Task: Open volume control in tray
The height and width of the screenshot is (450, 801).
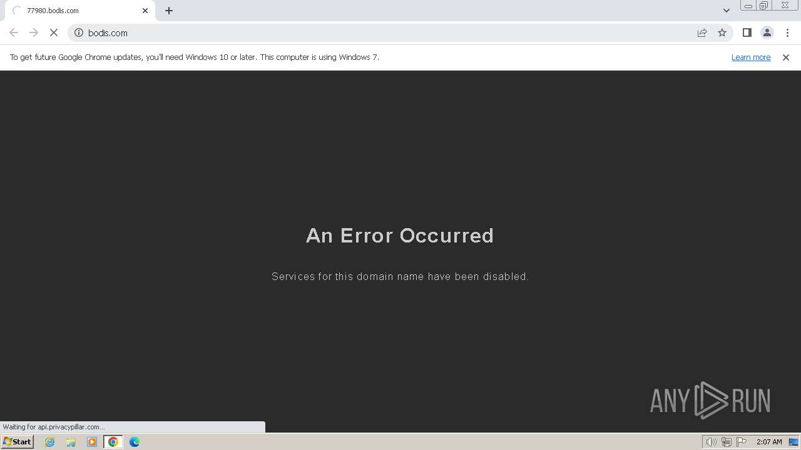Action: tap(711, 442)
